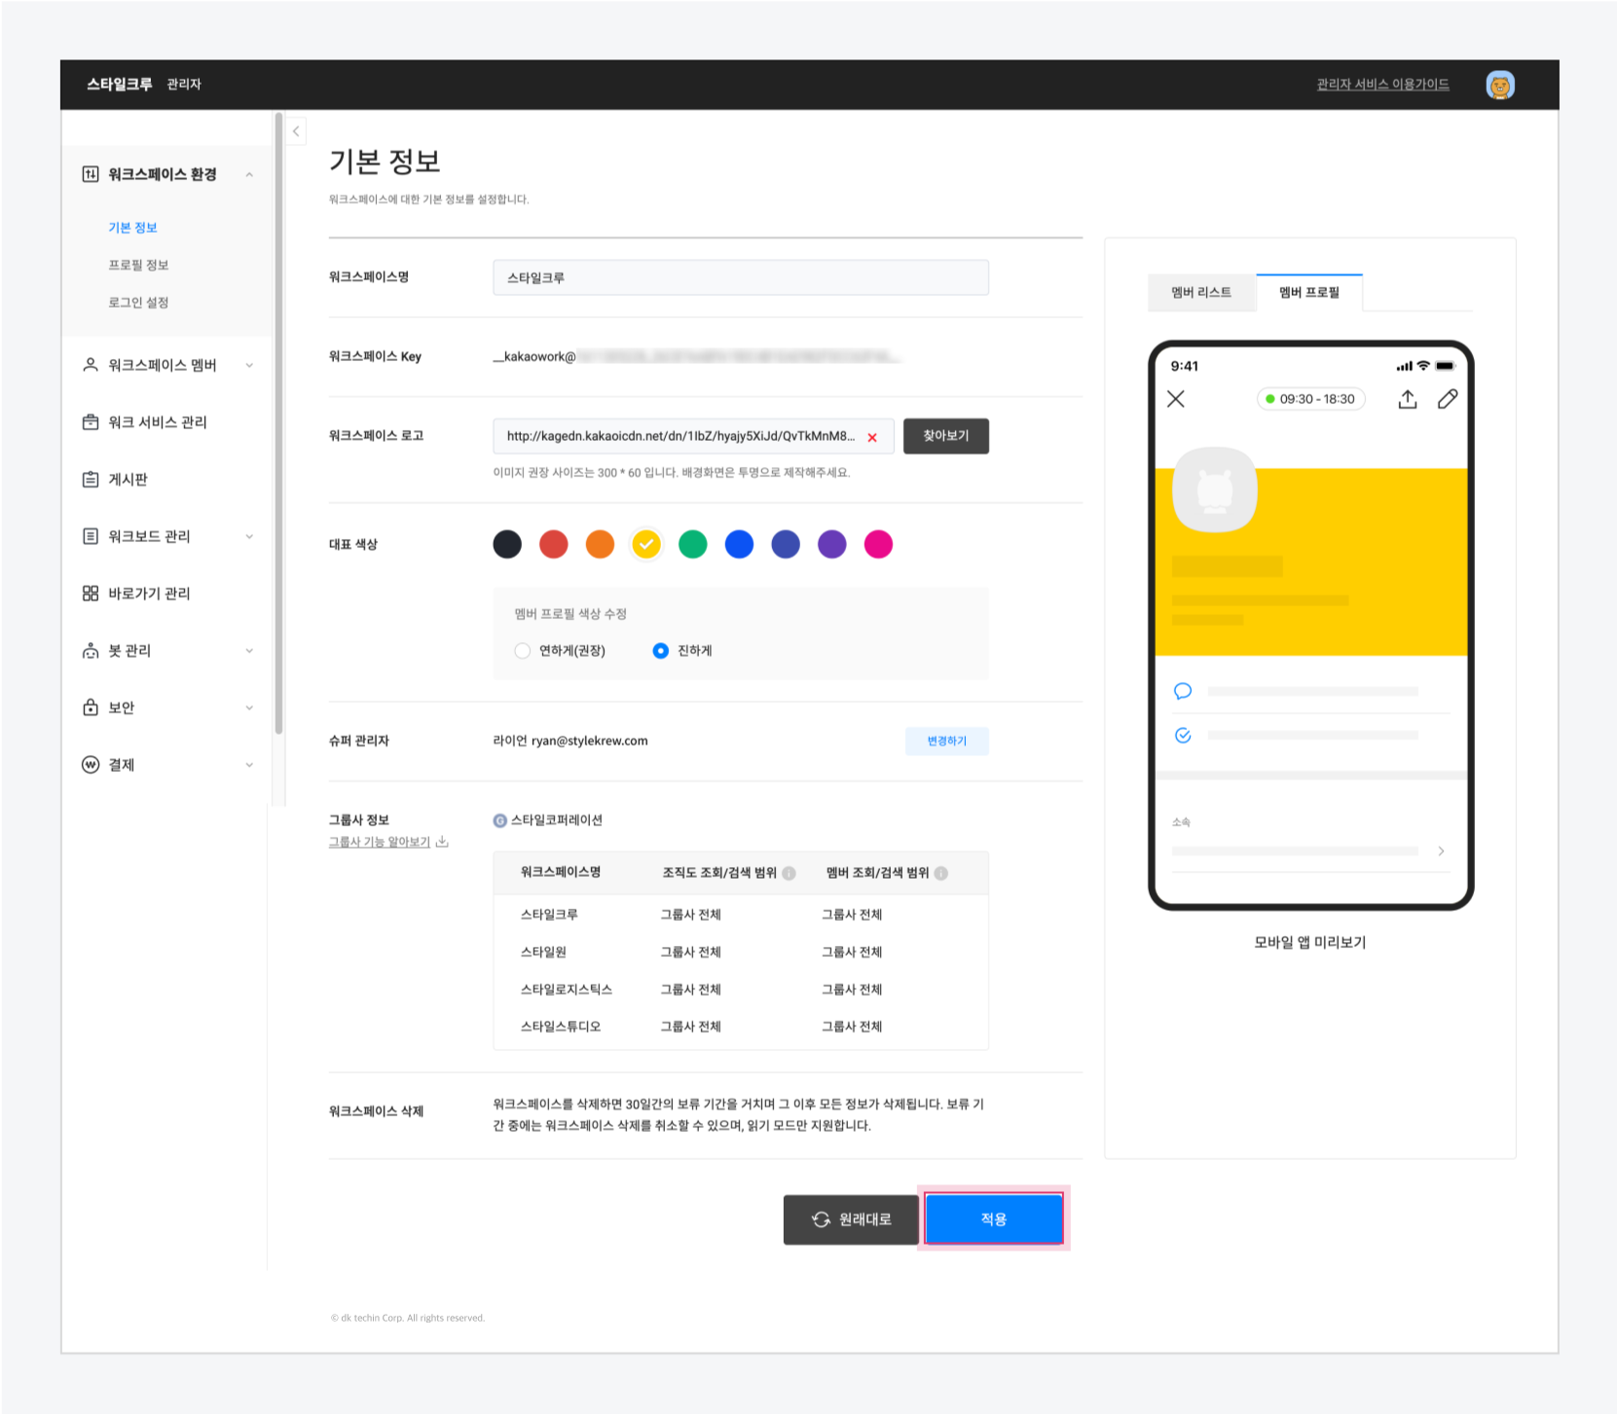Close the mobile preview using X icon
Viewport: 1617px width, 1414px height.
1176,399
